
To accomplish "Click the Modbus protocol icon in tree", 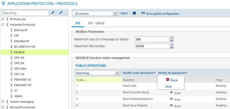I will click(x=11, y=52).
